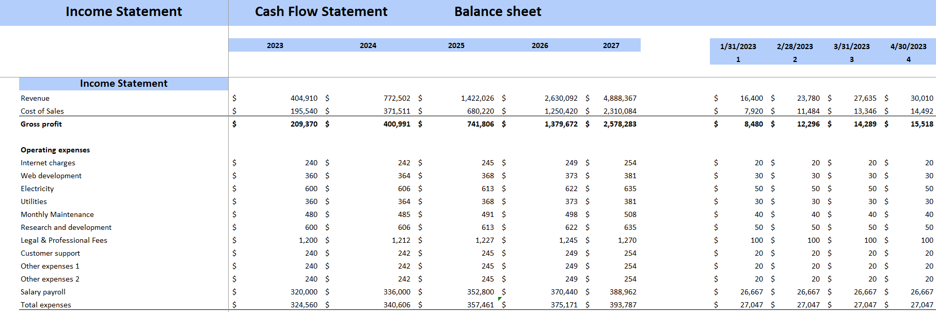Screen dimensions: 936x312
Task: Select the Gross profit row label
Action: coord(41,124)
